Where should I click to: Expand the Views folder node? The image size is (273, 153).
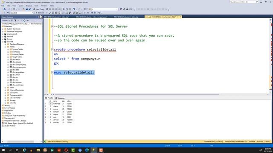[6, 88]
